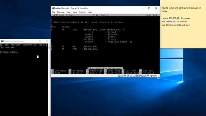Click the C:\Users\nicky> prompt in Command Prompt

[x=9, y=52]
